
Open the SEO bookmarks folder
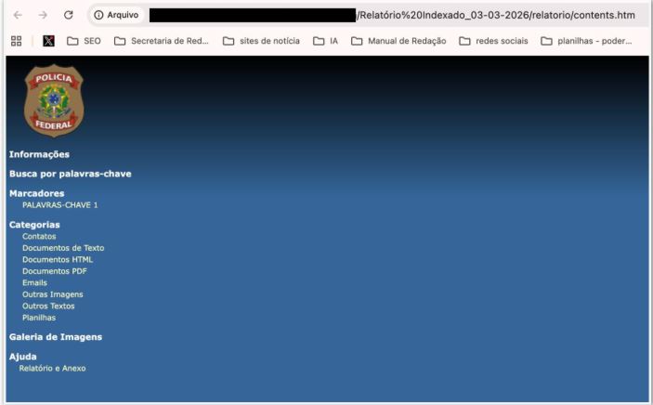pos(84,41)
